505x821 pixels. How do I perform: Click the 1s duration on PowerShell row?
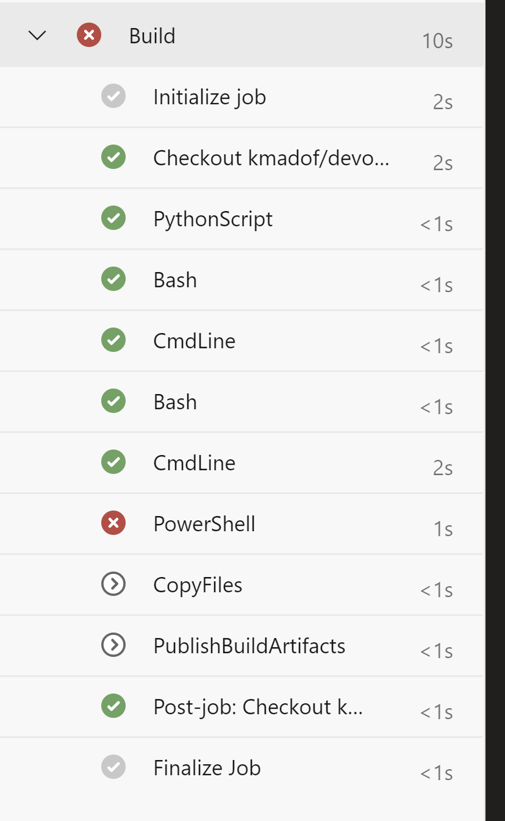click(x=443, y=529)
